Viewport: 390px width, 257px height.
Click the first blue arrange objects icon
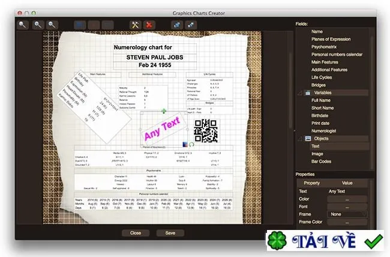point(177,25)
